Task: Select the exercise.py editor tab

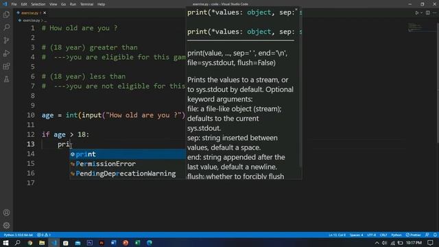Action: pos(31,13)
